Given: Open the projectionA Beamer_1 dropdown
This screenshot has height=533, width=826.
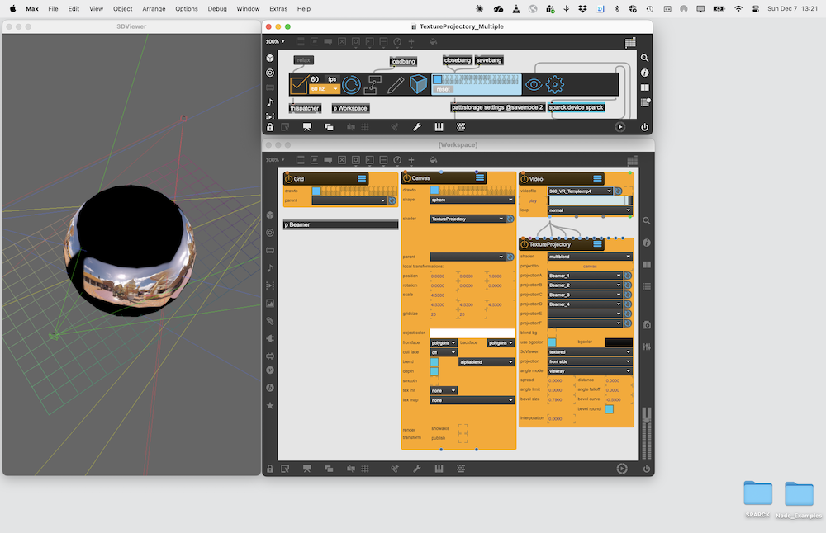Looking at the screenshot, I should (584, 276).
